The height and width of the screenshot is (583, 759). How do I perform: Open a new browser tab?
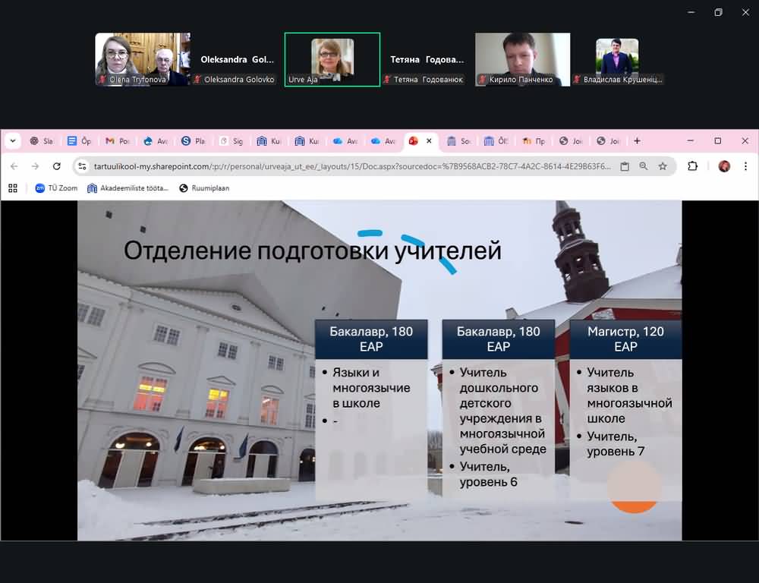click(636, 140)
